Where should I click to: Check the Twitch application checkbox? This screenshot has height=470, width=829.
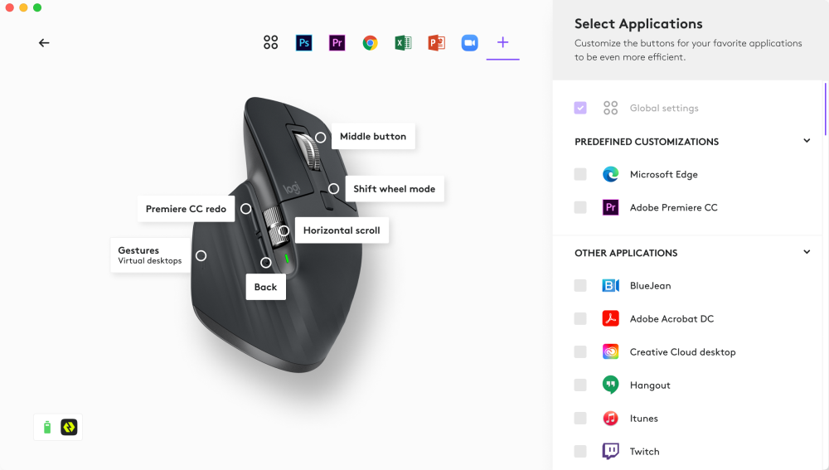pyautogui.click(x=580, y=452)
